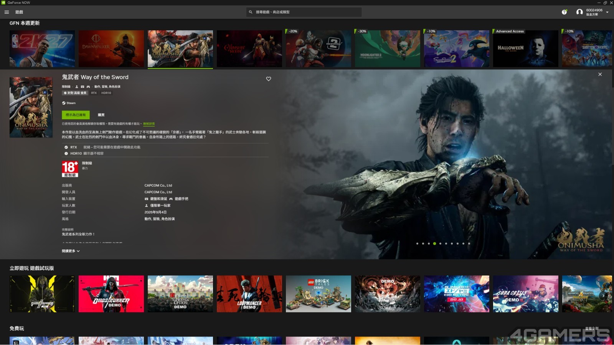Open the user avatar for account 60024906

[x=579, y=12]
